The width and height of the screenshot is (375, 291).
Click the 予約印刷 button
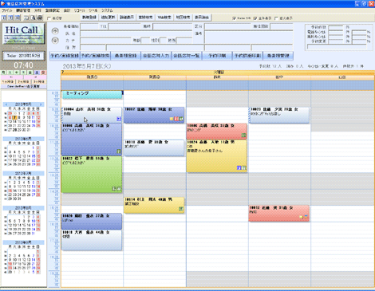coord(217,56)
